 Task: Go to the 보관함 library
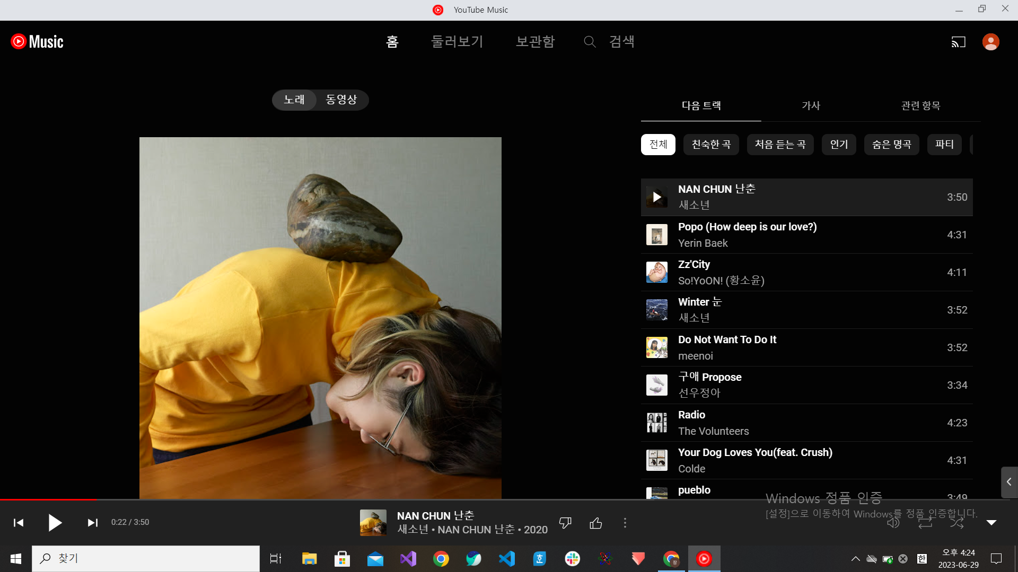pos(536,42)
